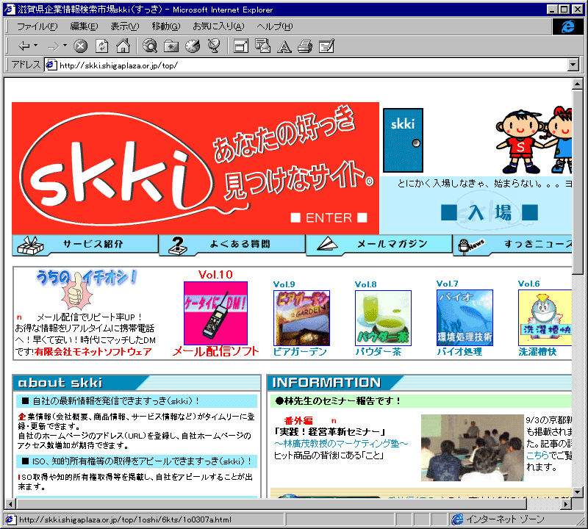The image size is (588, 529).
Task: Click the News microphone icon
Action: point(471,246)
